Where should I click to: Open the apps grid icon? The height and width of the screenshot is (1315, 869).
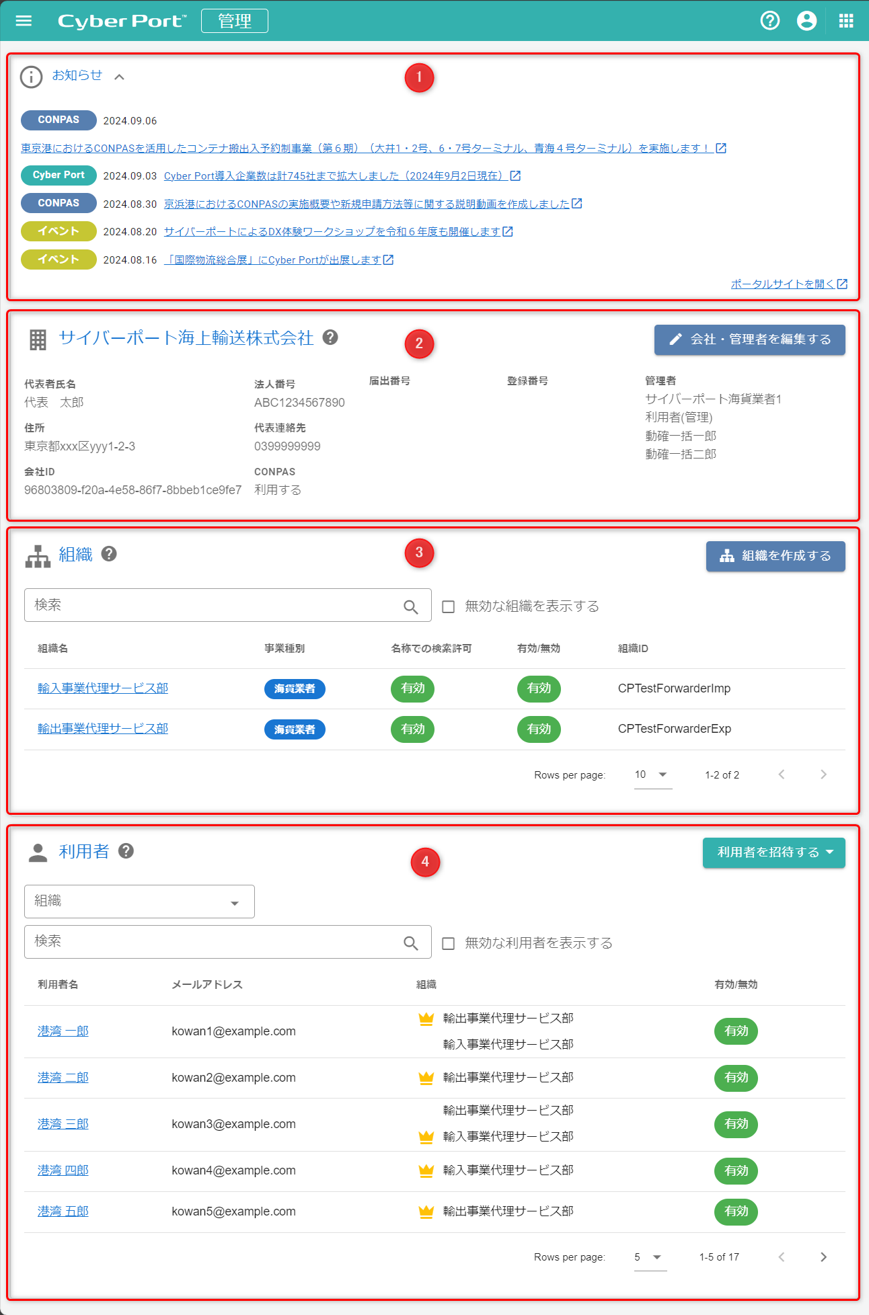click(845, 21)
